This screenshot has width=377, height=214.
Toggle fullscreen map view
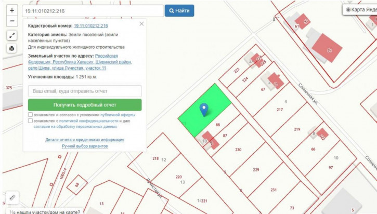[12, 35]
